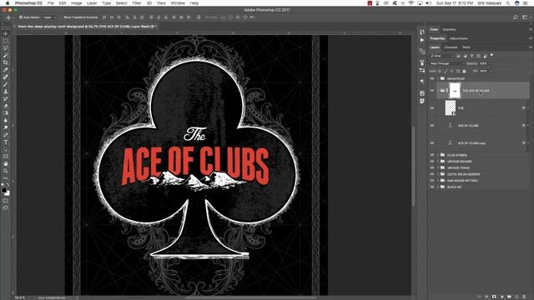Click the lock-all padlock icon in Layers panel
This screenshot has width=534, height=300.
[x=464, y=71]
